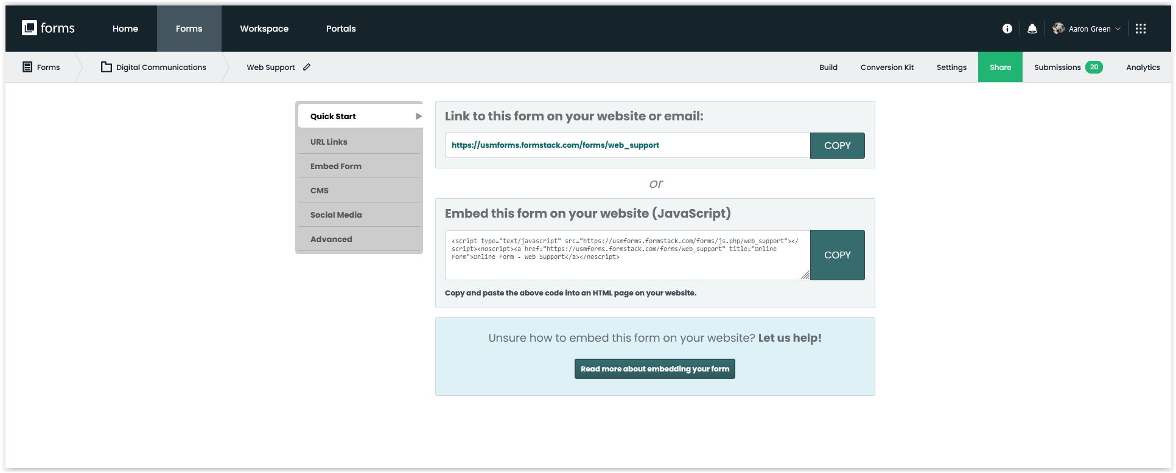This screenshot has height=473, width=1176.
Task: Click pencil icon to rename Web Support
Action: (307, 67)
